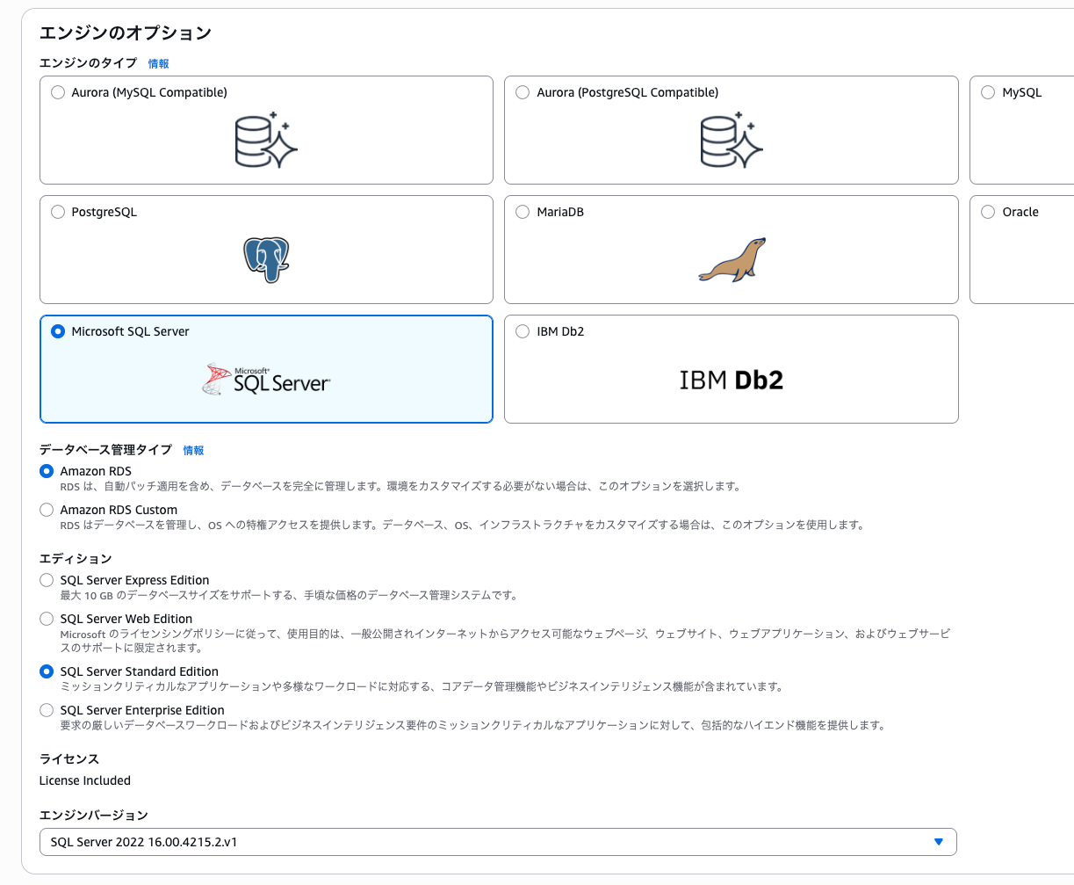1074x885 pixels.
Task: Click the PostgreSQL elephant logo
Action: point(266,258)
